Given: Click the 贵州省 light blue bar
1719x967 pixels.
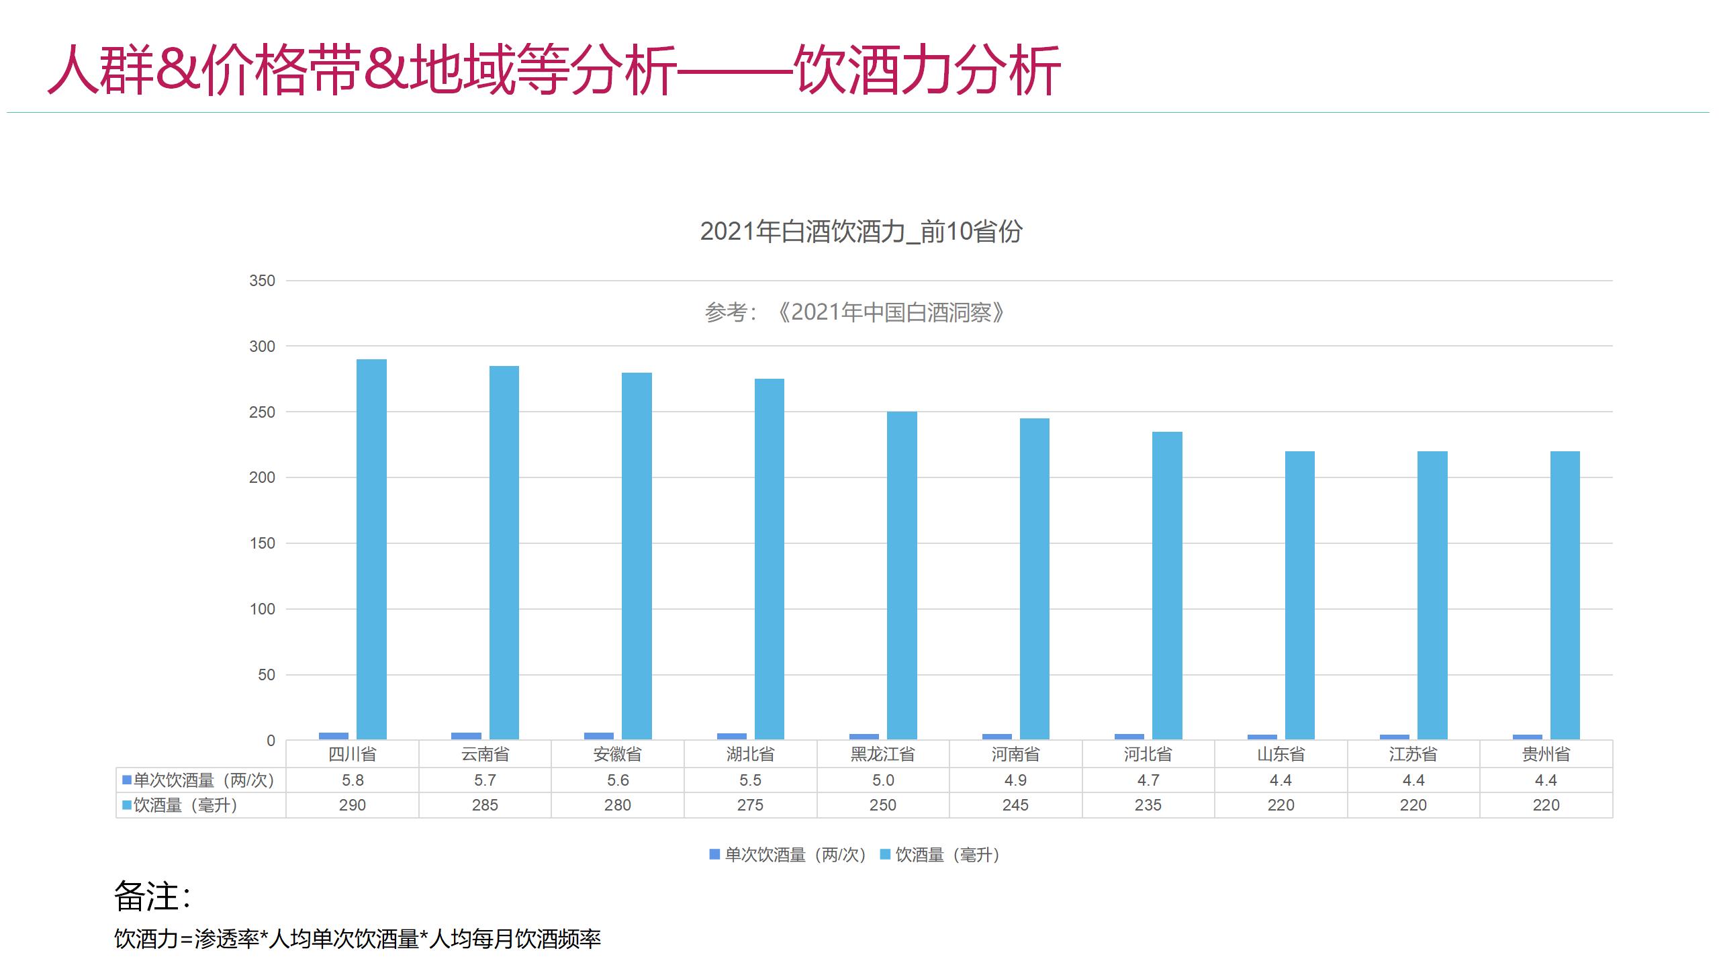Looking at the screenshot, I should pyautogui.click(x=1565, y=595).
